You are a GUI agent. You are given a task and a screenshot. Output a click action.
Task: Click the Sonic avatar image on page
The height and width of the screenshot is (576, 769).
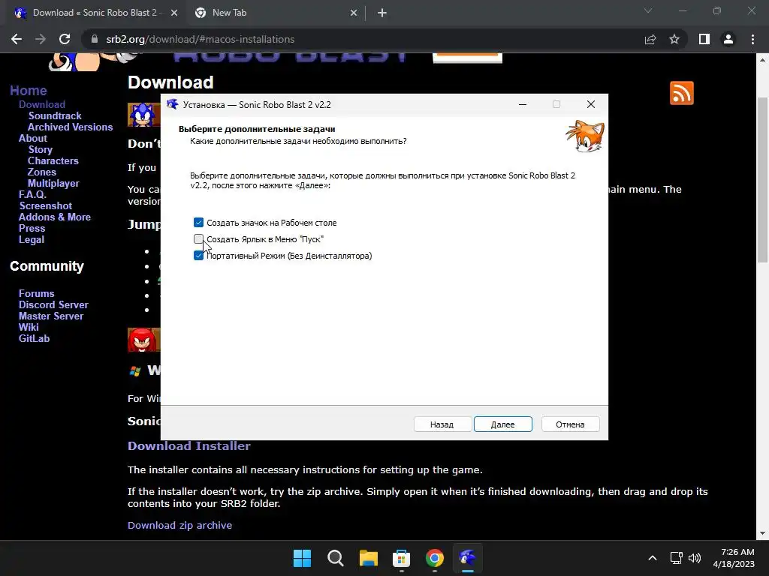(143, 115)
